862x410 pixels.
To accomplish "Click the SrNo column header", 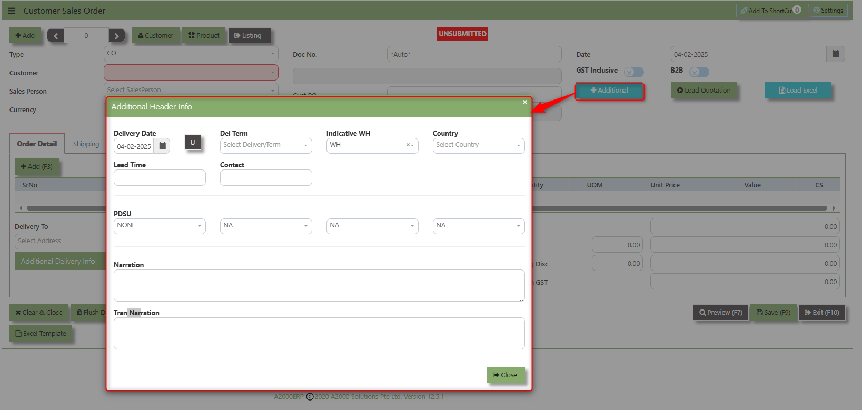I will point(30,185).
